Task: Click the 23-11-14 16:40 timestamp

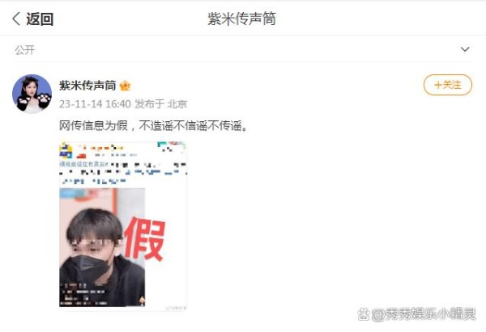Action: 95,104
